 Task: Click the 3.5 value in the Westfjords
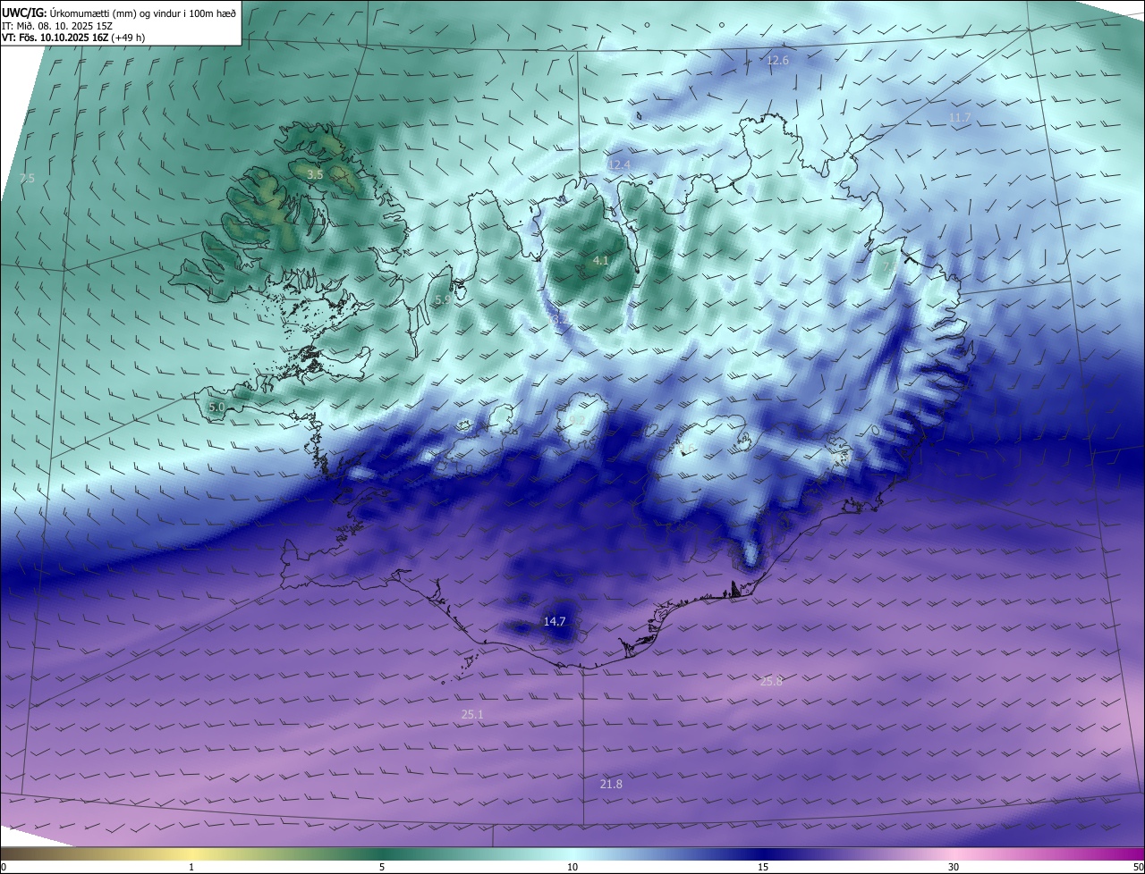315,174
